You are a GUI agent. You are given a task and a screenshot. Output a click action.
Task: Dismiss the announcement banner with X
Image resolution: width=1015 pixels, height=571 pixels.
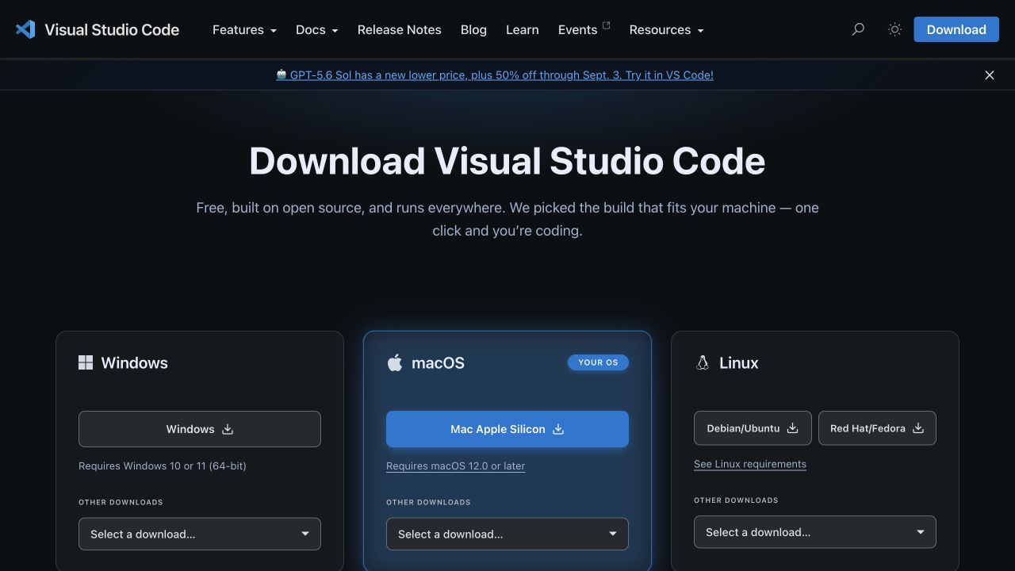[990, 75]
